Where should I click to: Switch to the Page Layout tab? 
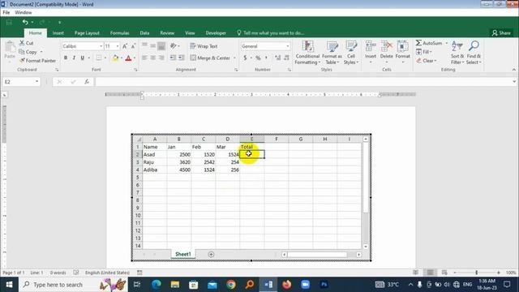tap(87, 32)
